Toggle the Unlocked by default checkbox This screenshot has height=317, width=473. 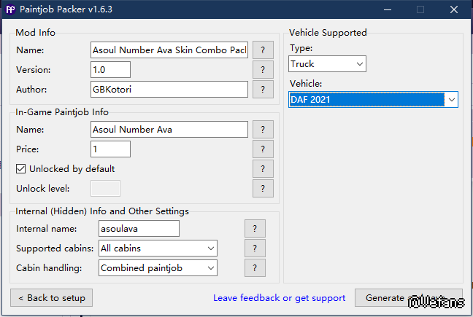21,169
